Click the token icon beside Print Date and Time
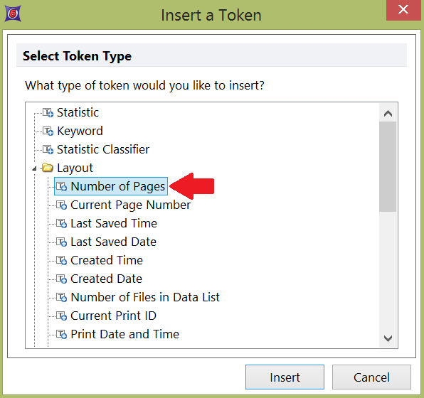 point(61,334)
